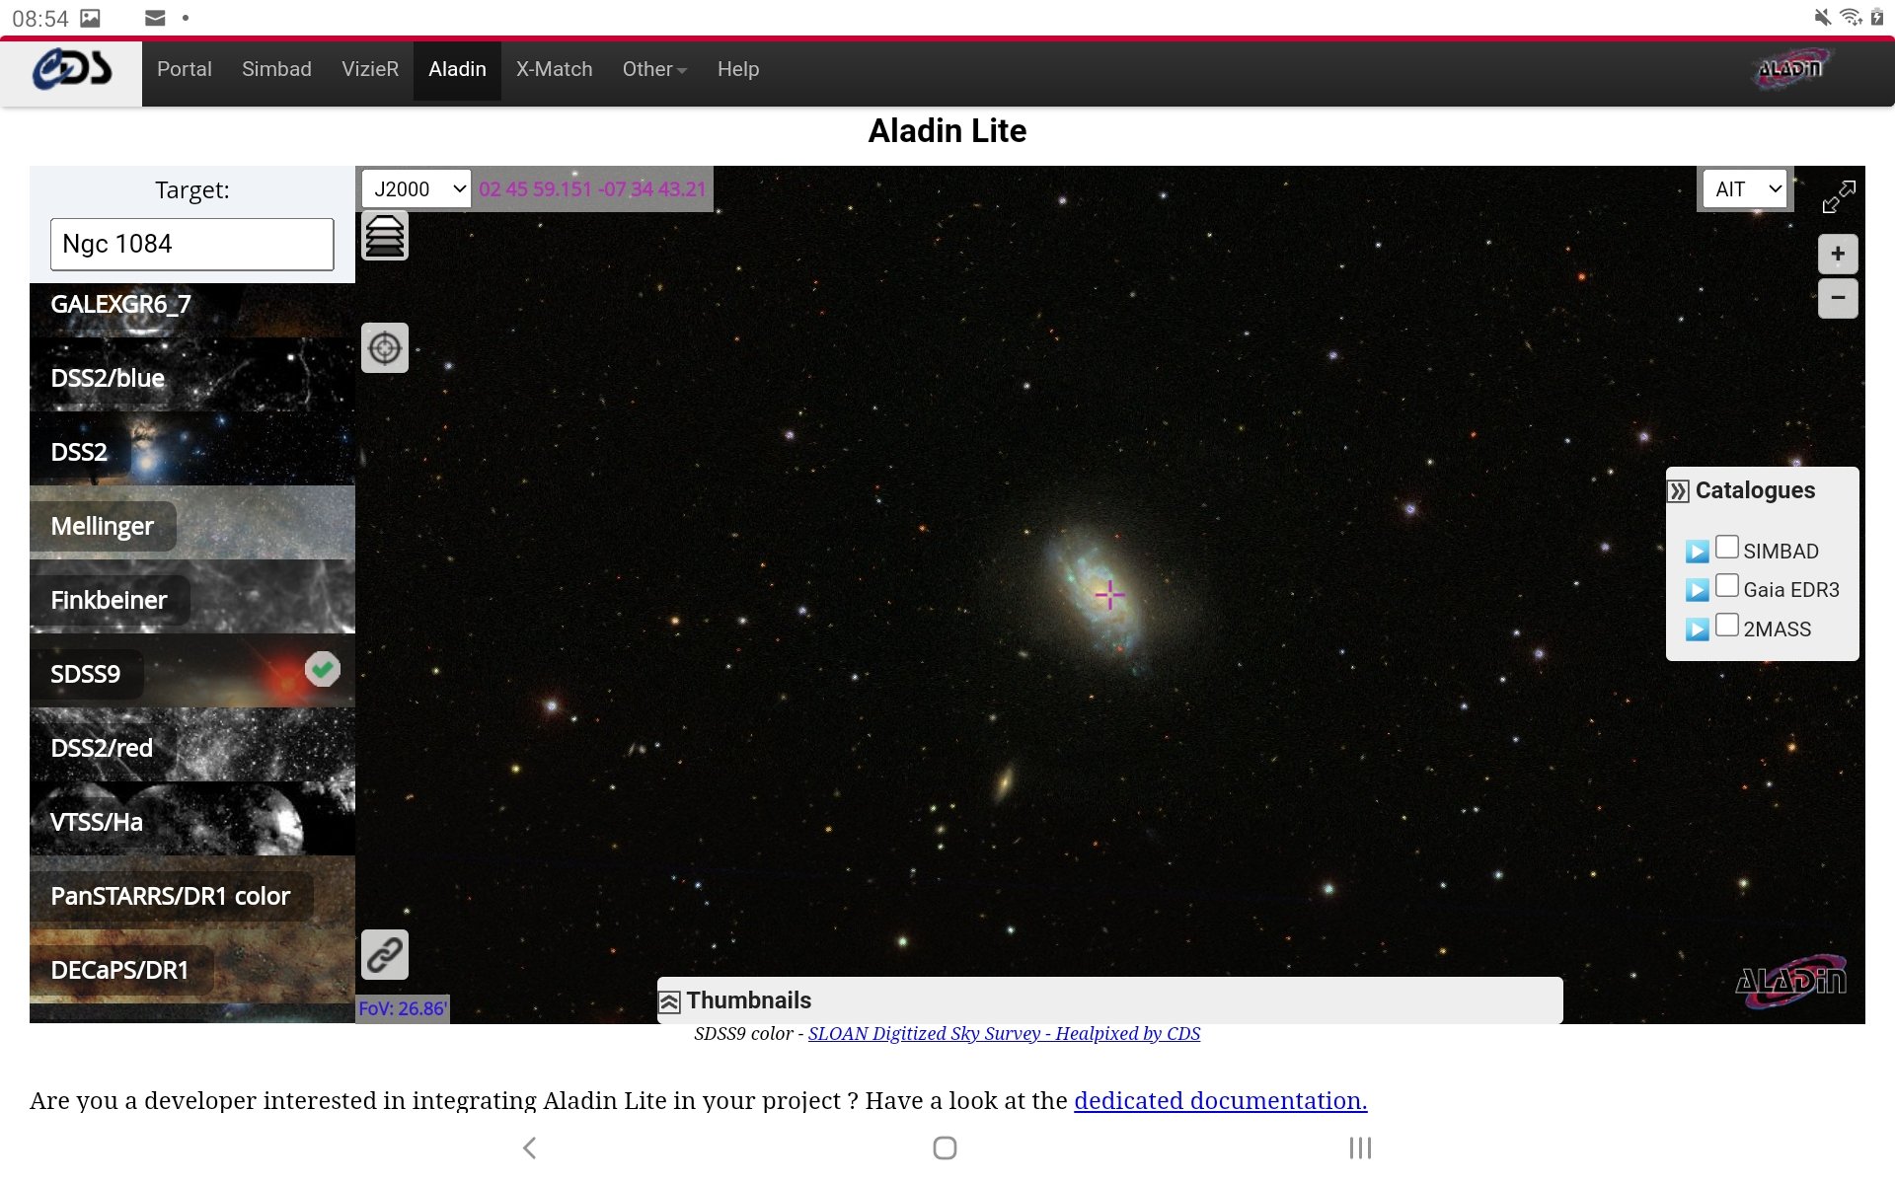Image resolution: width=1895 pixels, height=1184 pixels.
Task: Open the Help menu item
Action: pos(738,69)
